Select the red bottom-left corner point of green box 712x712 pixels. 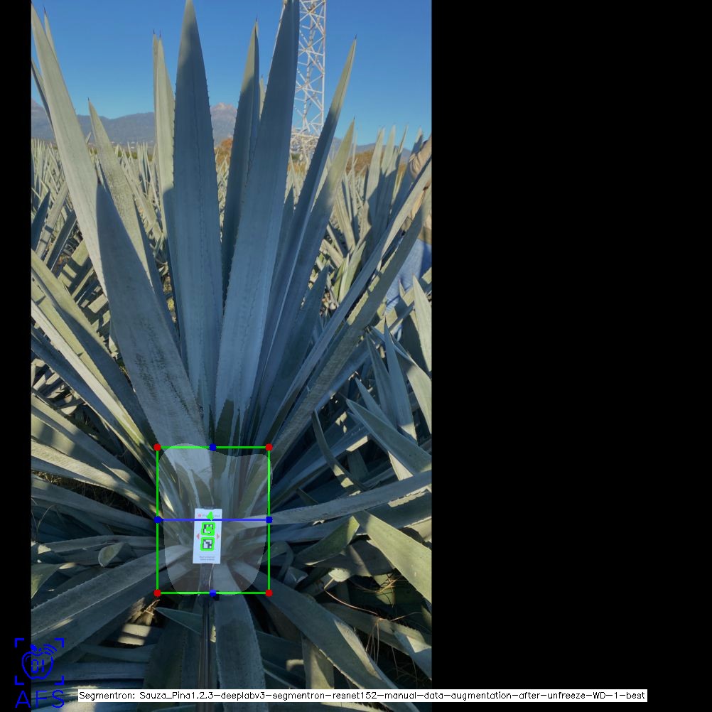tap(157, 593)
